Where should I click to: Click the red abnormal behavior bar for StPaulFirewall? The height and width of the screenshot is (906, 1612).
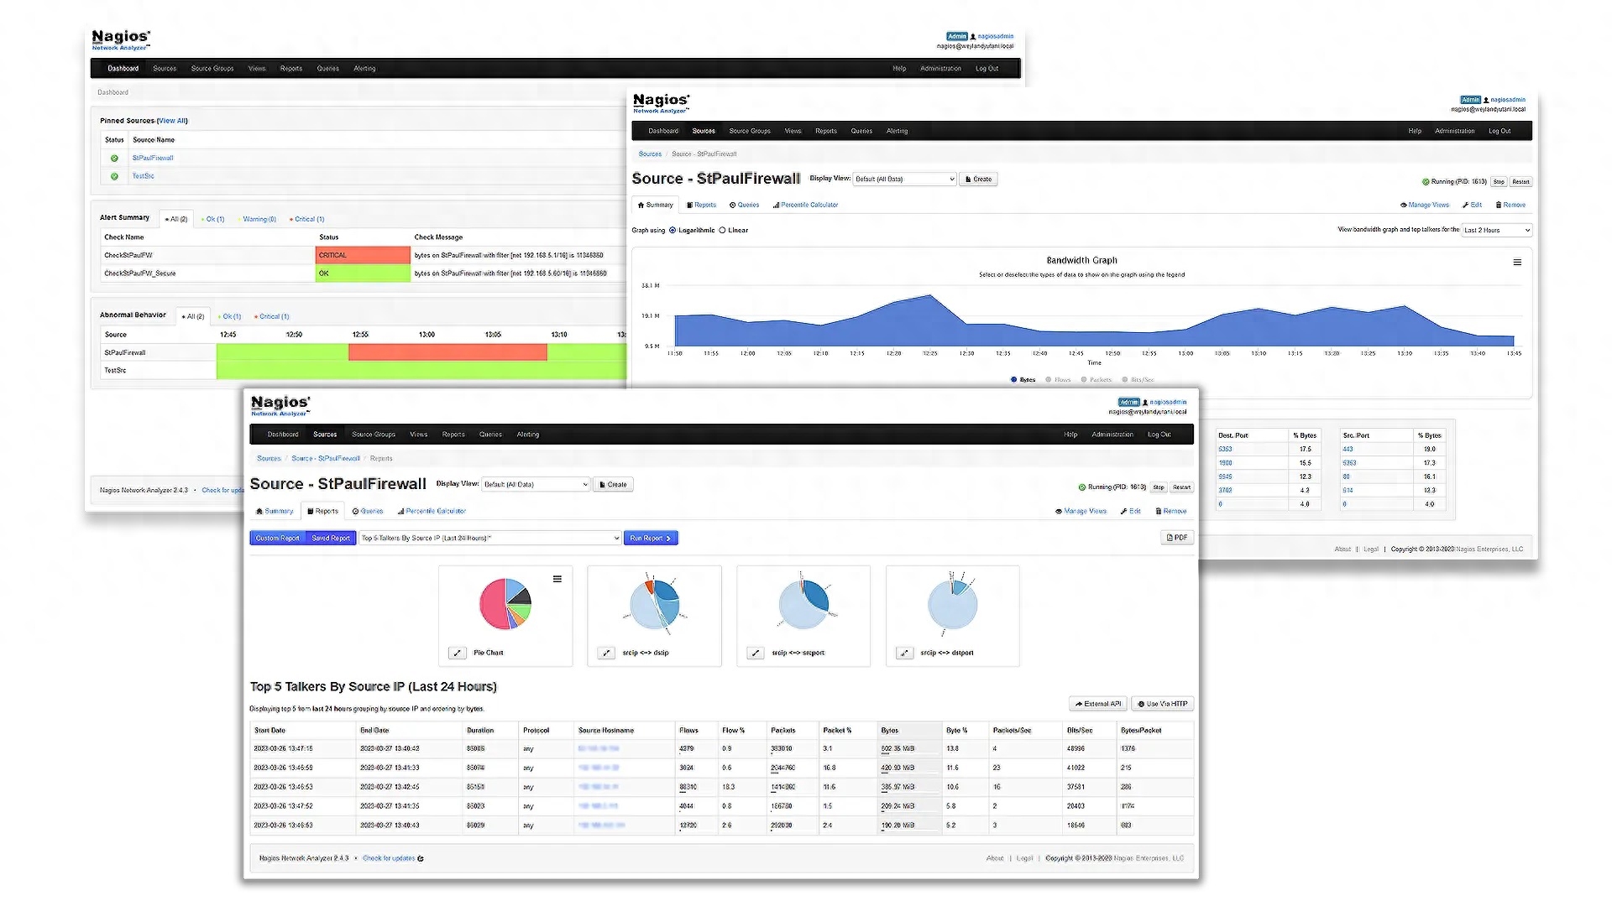447,352
